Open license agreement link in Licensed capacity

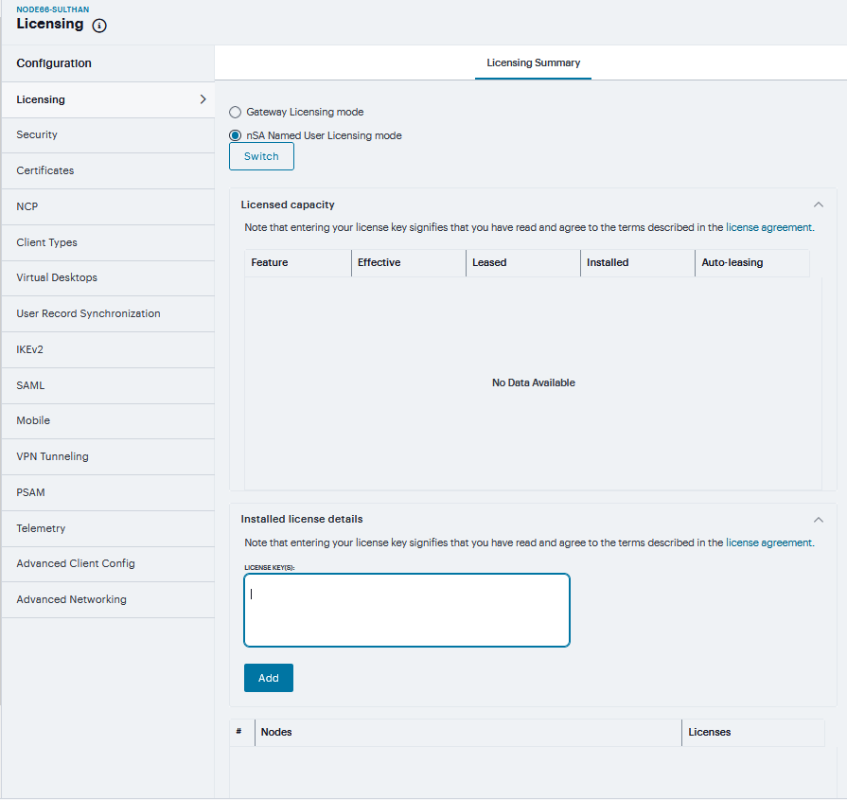tap(768, 228)
